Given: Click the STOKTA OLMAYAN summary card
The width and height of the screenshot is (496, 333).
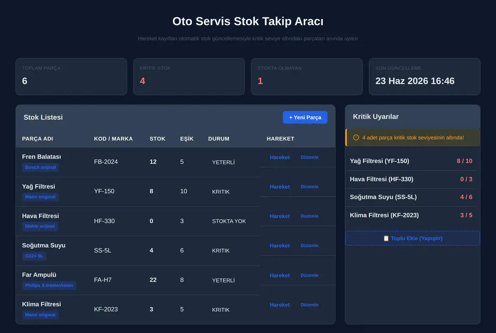Looking at the screenshot, I should [x=307, y=76].
